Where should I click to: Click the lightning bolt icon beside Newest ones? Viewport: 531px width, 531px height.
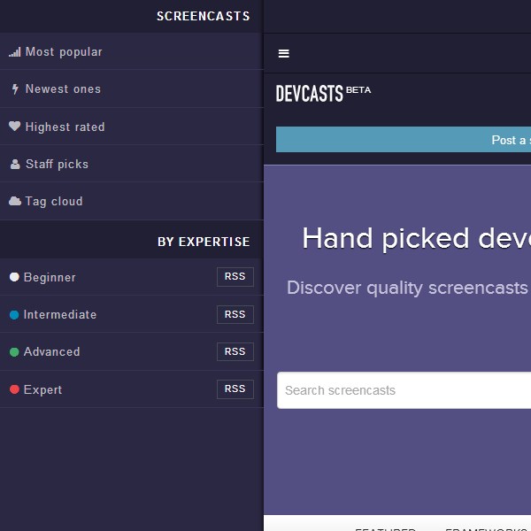tap(14, 89)
